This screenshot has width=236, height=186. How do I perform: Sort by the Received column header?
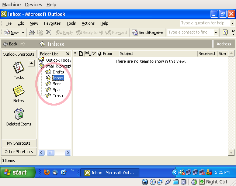click(208, 54)
